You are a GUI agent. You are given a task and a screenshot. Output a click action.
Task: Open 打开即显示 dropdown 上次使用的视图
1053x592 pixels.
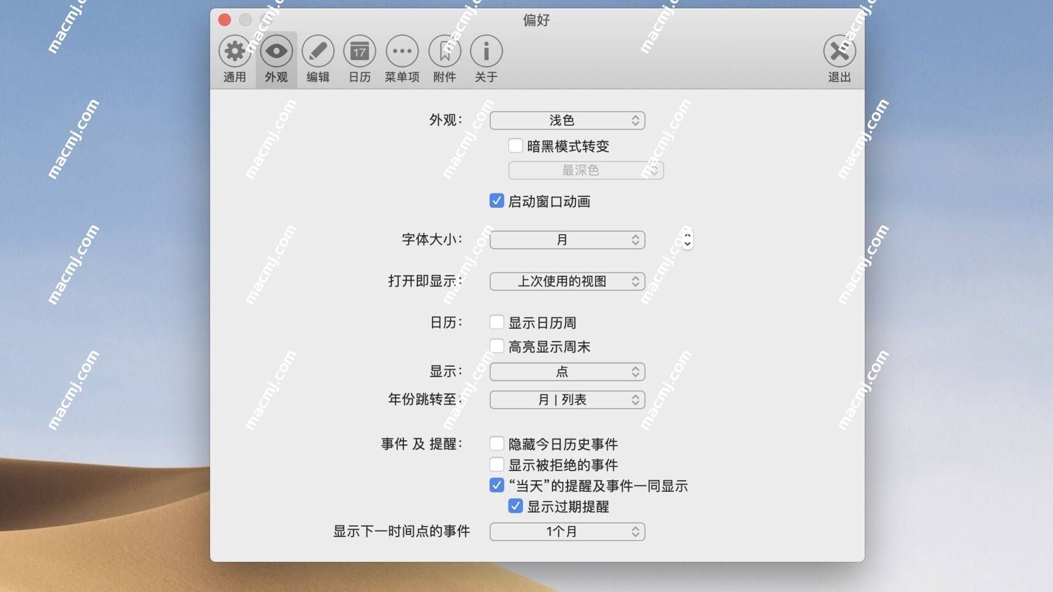point(567,282)
